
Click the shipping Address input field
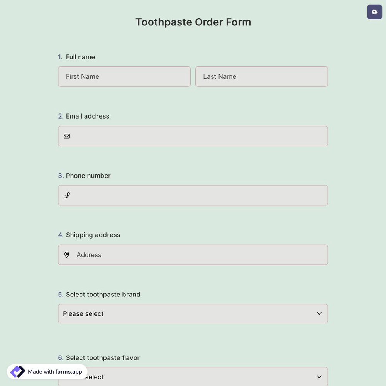(193, 254)
